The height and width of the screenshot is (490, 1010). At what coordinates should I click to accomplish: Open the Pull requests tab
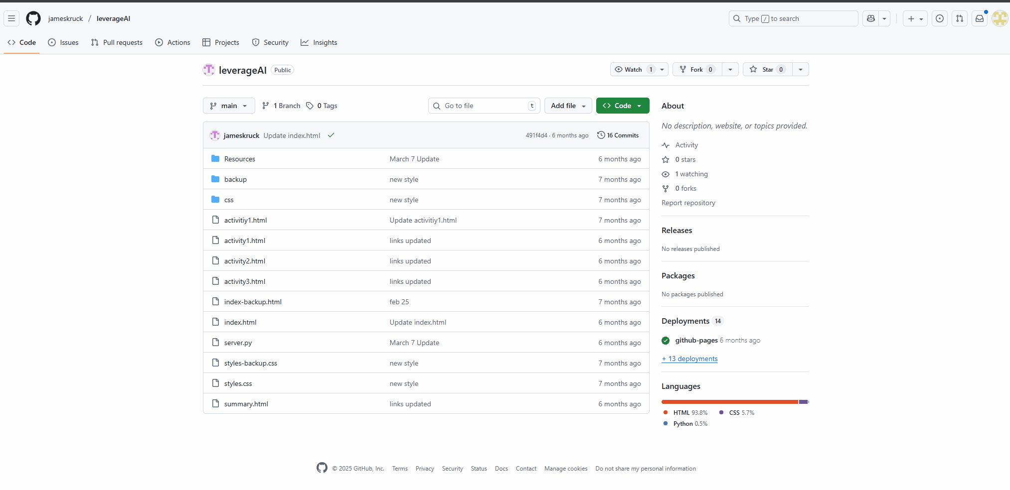(x=117, y=42)
